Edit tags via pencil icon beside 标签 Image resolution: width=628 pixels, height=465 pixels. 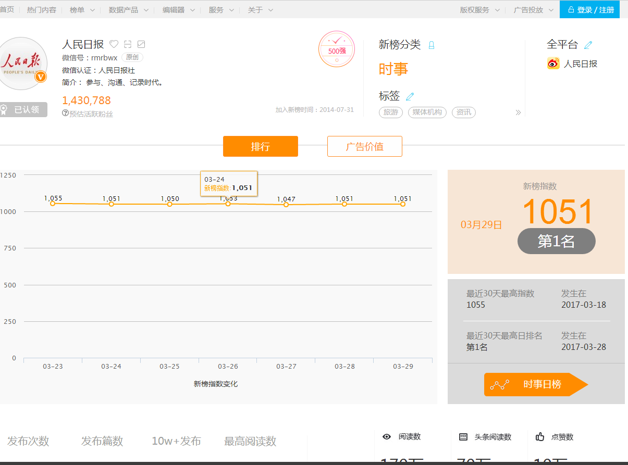click(410, 96)
